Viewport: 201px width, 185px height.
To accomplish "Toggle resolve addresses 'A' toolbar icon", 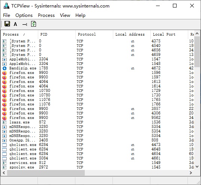I will click(x=15, y=24).
